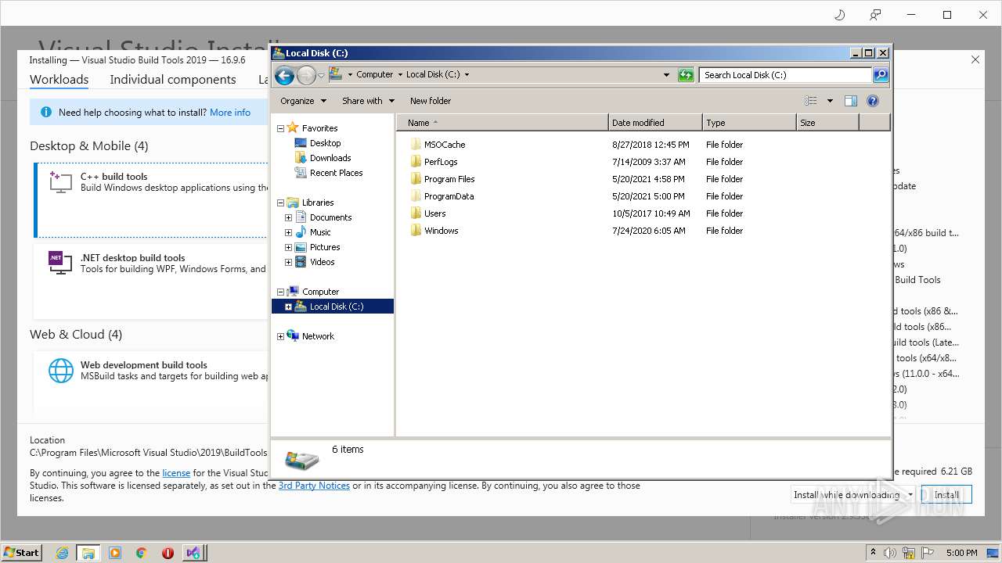Image resolution: width=1002 pixels, height=563 pixels.
Task: Open the More info link in installer
Action: [x=230, y=113]
